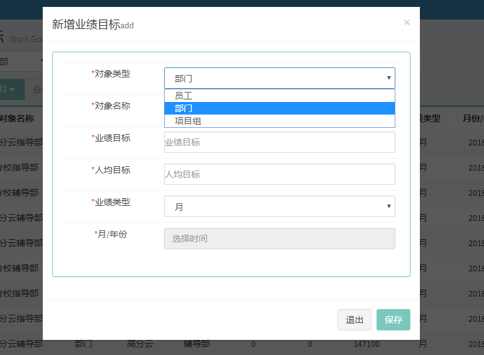
Task: Click the green 保存 button
Action: coord(393,320)
